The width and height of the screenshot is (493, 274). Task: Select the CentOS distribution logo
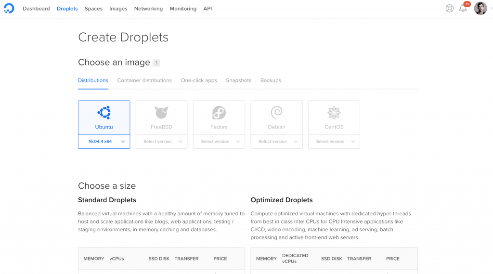click(334, 113)
